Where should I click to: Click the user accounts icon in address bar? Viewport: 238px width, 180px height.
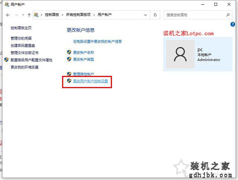point(36,15)
